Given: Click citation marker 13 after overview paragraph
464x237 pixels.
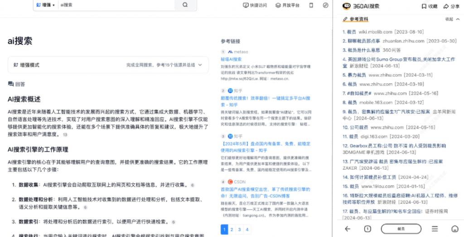Looking at the screenshot, I should pos(65,135).
